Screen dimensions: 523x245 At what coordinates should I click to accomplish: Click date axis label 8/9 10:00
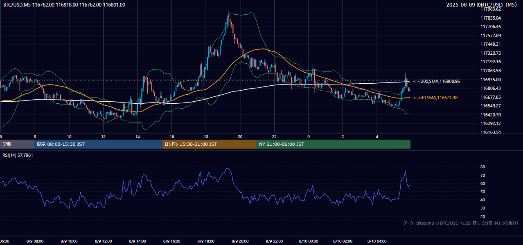[x=69, y=241]
